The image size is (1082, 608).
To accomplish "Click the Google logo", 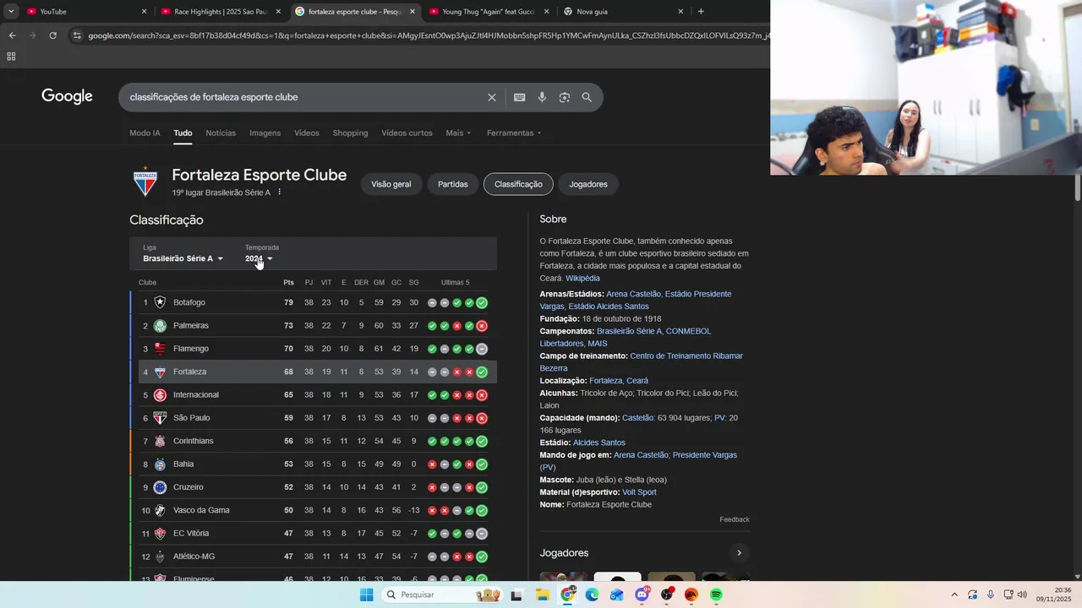I will pos(67,96).
